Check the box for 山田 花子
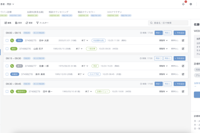Image resolution: width=200 pixels, height=133 pixels. pyautogui.click(x=7, y=49)
